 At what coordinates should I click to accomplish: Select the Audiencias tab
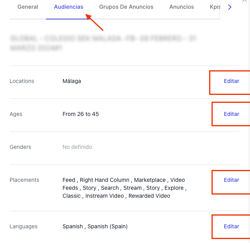point(69,7)
